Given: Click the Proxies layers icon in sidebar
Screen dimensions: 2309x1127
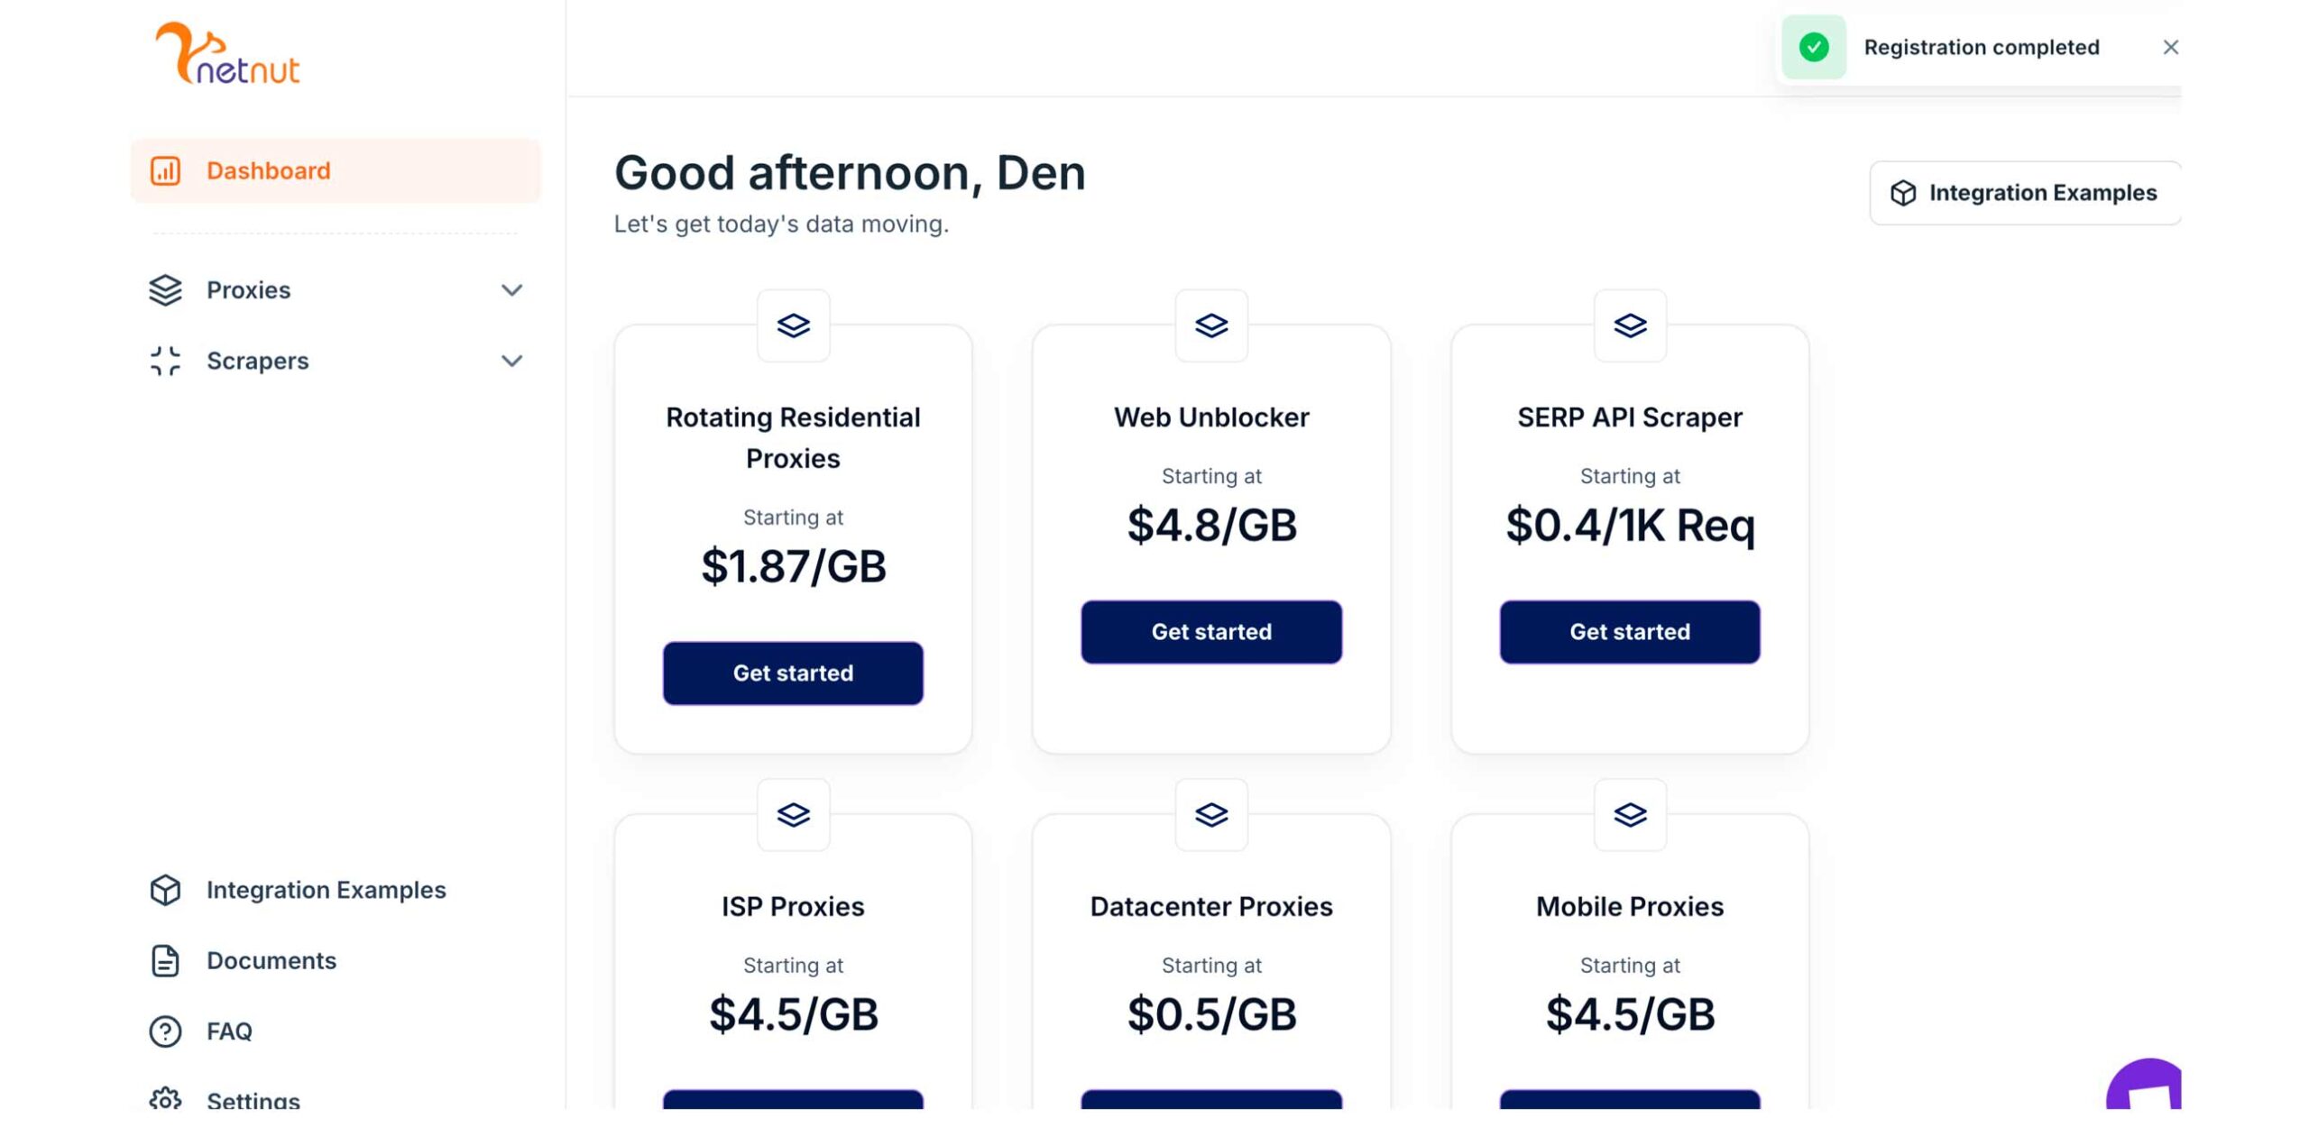Looking at the screenshot, I should coord(165,289).
